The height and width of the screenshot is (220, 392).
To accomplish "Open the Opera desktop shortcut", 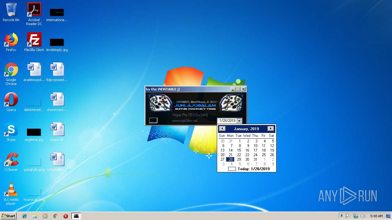I will pyautogui.click(x=11, y=102).
